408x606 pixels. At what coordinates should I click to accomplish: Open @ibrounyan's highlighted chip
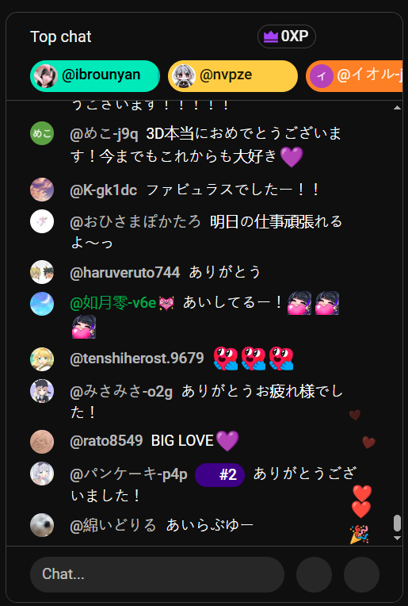(x=95, y=76)
